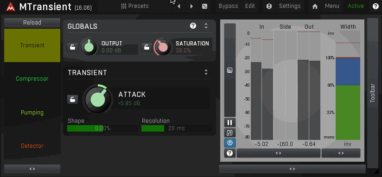Image resolution: width=382 pixels, height=177 pixels.
Task: Toggle the Output parameter lock
Action: pos(73,47)
